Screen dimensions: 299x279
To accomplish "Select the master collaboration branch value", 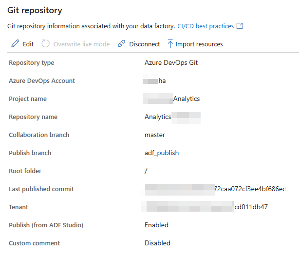I will tap(155, 135).
